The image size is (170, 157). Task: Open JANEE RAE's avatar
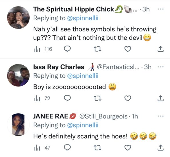point(18,124)
